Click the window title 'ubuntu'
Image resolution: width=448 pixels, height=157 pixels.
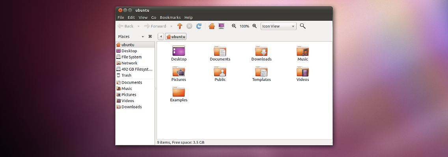tap(142, 10)
